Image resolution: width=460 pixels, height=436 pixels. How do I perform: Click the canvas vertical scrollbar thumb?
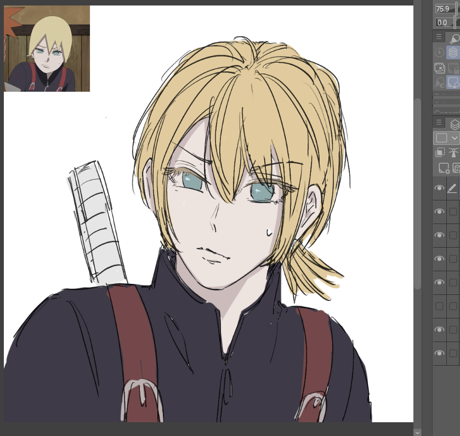[417, 194]
